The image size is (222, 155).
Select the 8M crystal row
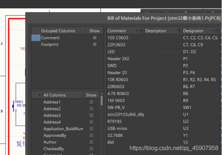[164, 142]
